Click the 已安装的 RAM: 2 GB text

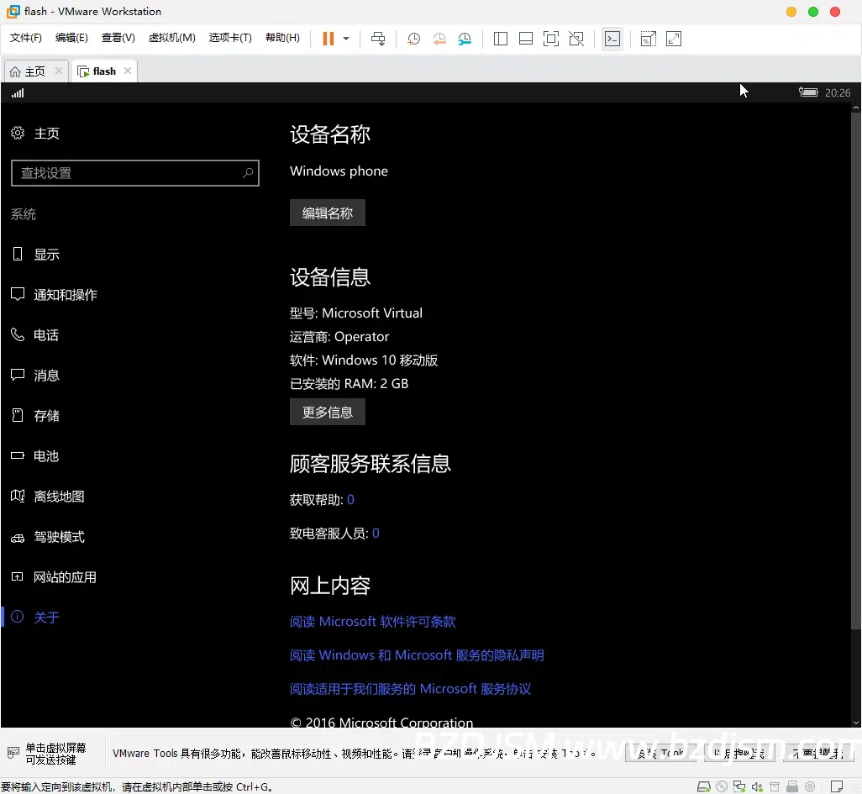pyautogui.click(x=350, y=383)
